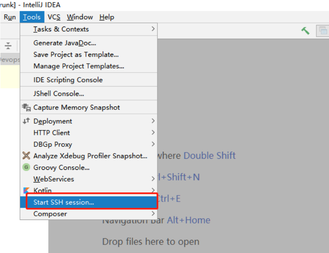Click the collapse-all icon in the left toolbar
Image resolution: width=329 pixels, height=253 pixels.
pos(8,46)
